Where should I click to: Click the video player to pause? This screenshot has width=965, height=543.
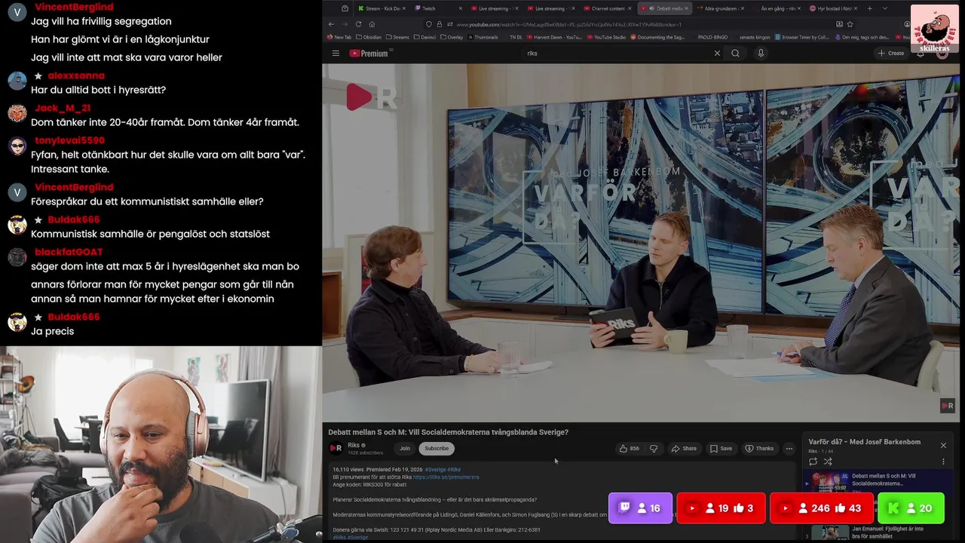point(641,241)
